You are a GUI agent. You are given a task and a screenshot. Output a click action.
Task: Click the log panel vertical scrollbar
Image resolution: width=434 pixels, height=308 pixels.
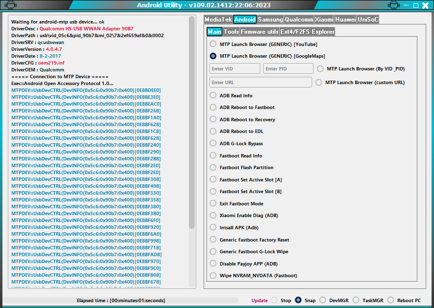[192, 122]
